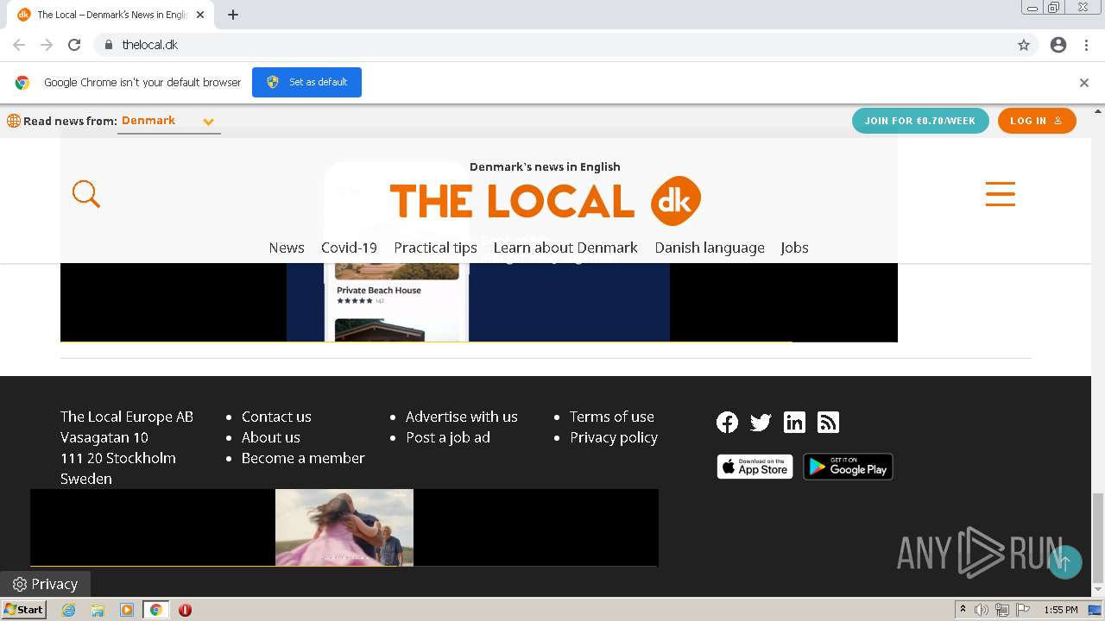
Task: Bookmark this page with the star icon
Action: coord(1024,45)
